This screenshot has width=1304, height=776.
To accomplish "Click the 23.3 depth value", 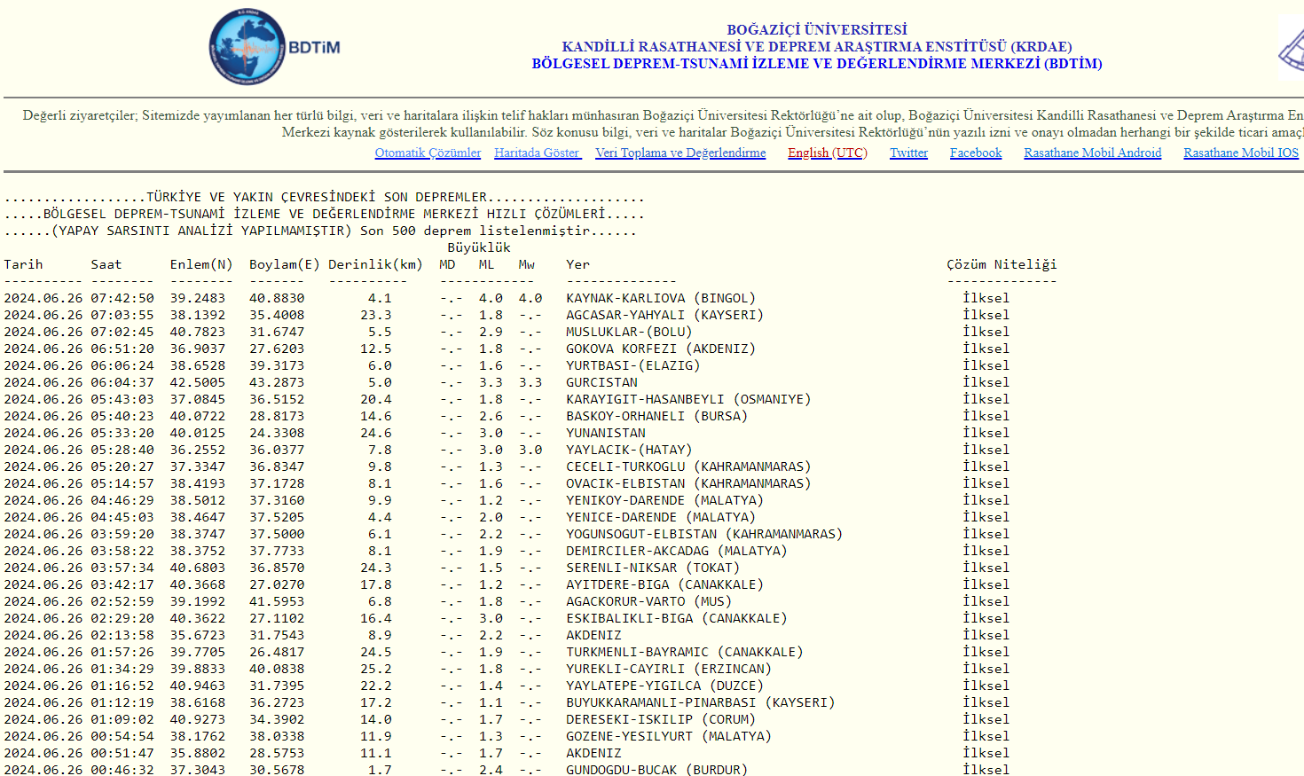I will [x=376, y=315].
